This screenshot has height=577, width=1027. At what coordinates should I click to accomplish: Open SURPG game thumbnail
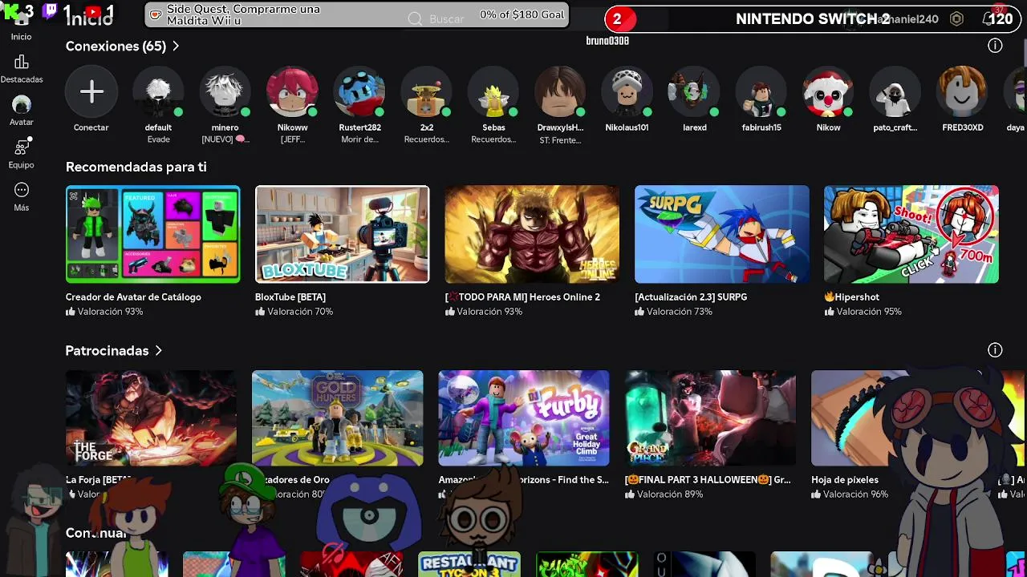(x=722, y=234)
